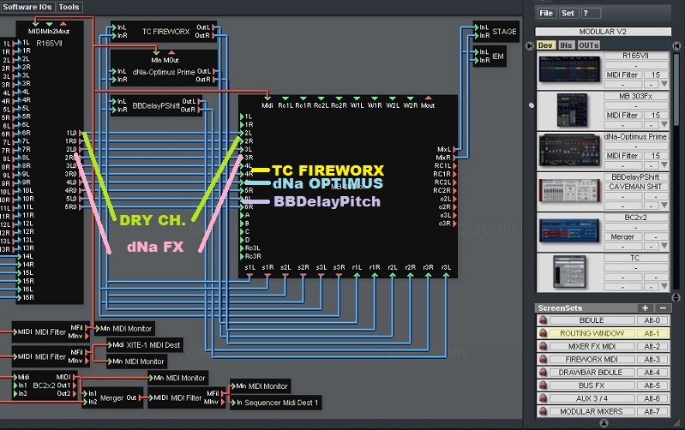Click the right-pointing arrow beside the Dev tab
Screen dimensions: 685x430
pyautogui.click(x=530, y=45)
